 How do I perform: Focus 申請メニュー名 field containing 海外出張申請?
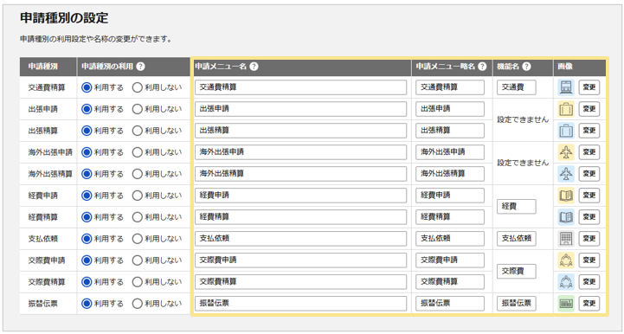(301, 152)
